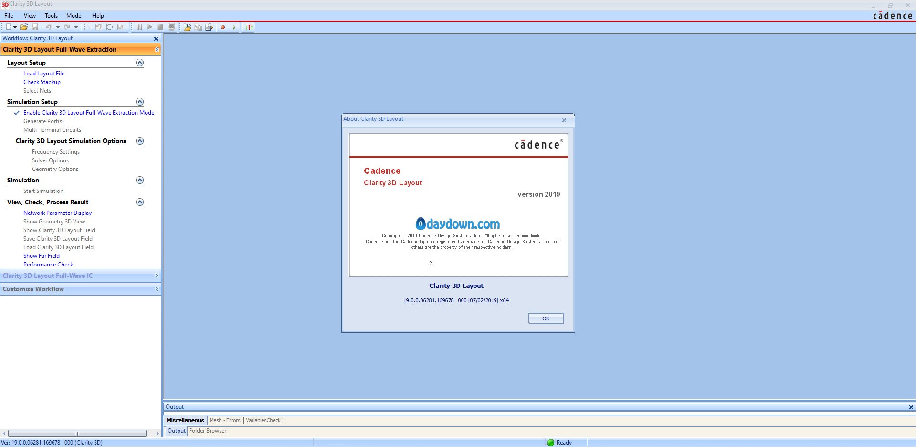
Task: Click the Show Far Field link
Action: 42,256
